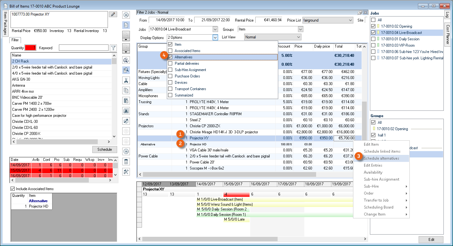This screenshot has width=453, height=246.
Task: Open the Cost Planner side tab
Action: 448,34
